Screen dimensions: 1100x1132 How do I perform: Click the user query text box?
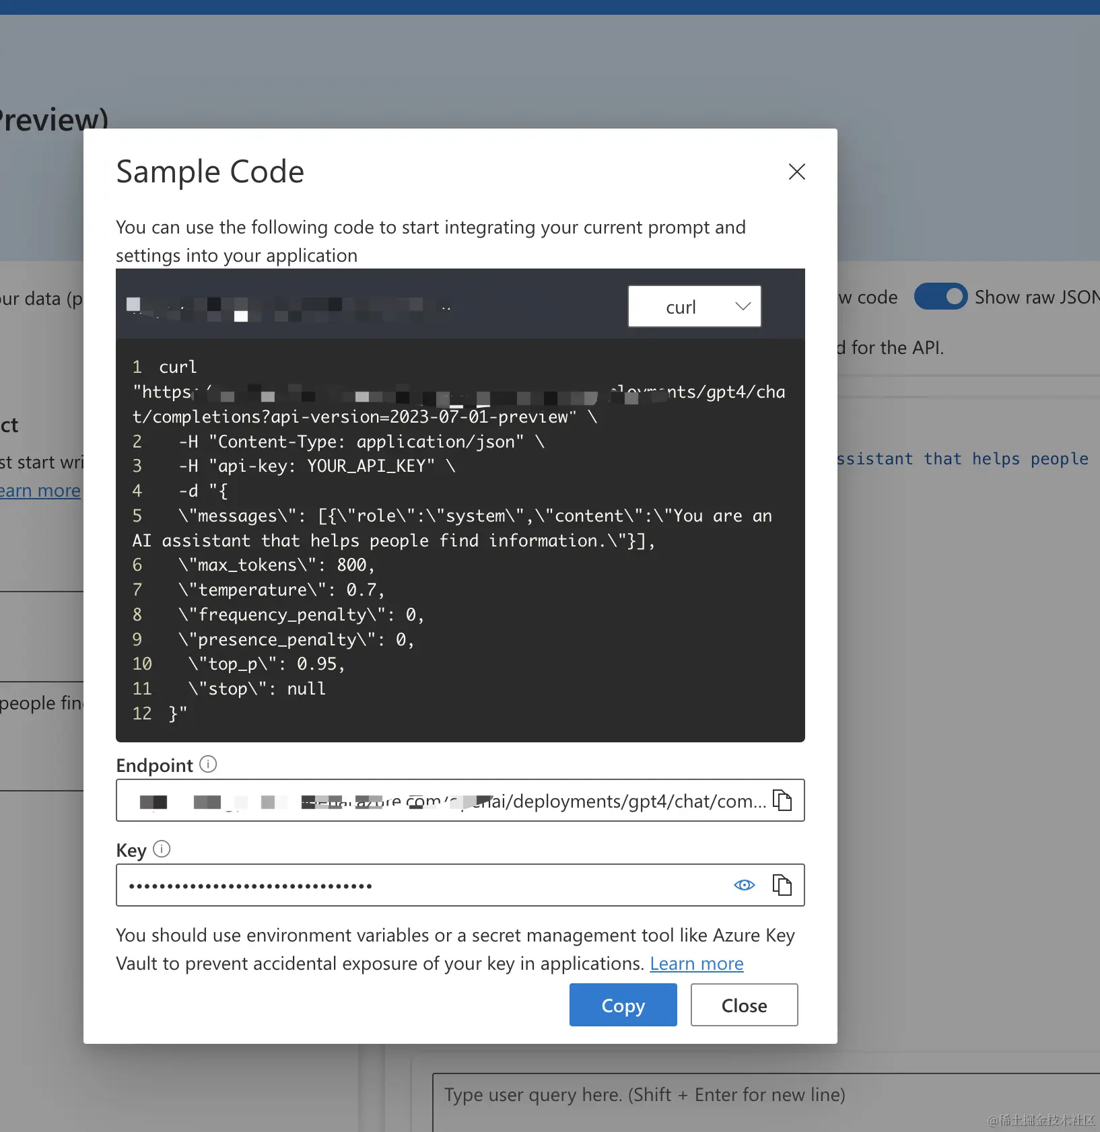pyautogui.click(x=766, y=1102)
